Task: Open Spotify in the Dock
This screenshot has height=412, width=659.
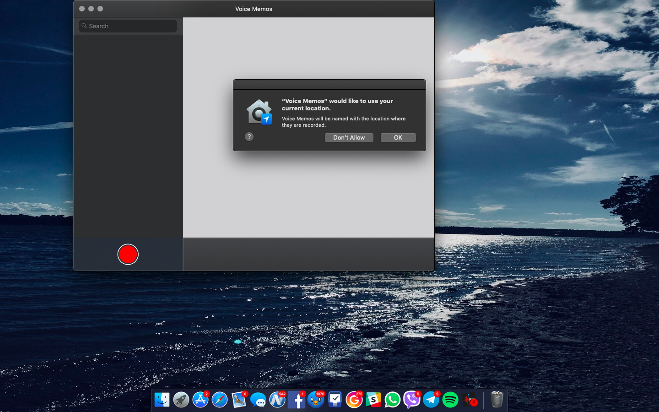Action: tap(450, 400)
